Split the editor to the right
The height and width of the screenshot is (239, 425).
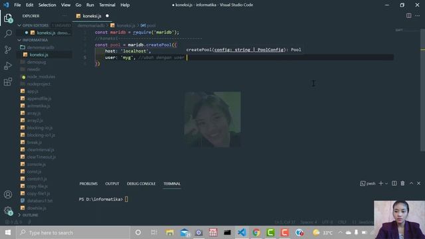pyautogui.click(x=409, y=16)
